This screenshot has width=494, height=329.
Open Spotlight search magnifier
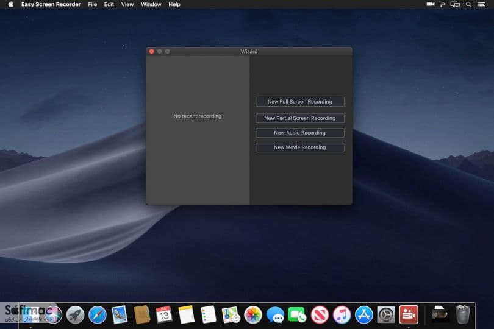[469, 4]
